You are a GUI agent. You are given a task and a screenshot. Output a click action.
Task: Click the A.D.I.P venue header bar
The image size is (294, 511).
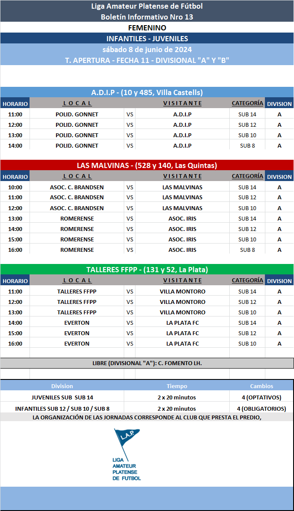pos(147,92)
